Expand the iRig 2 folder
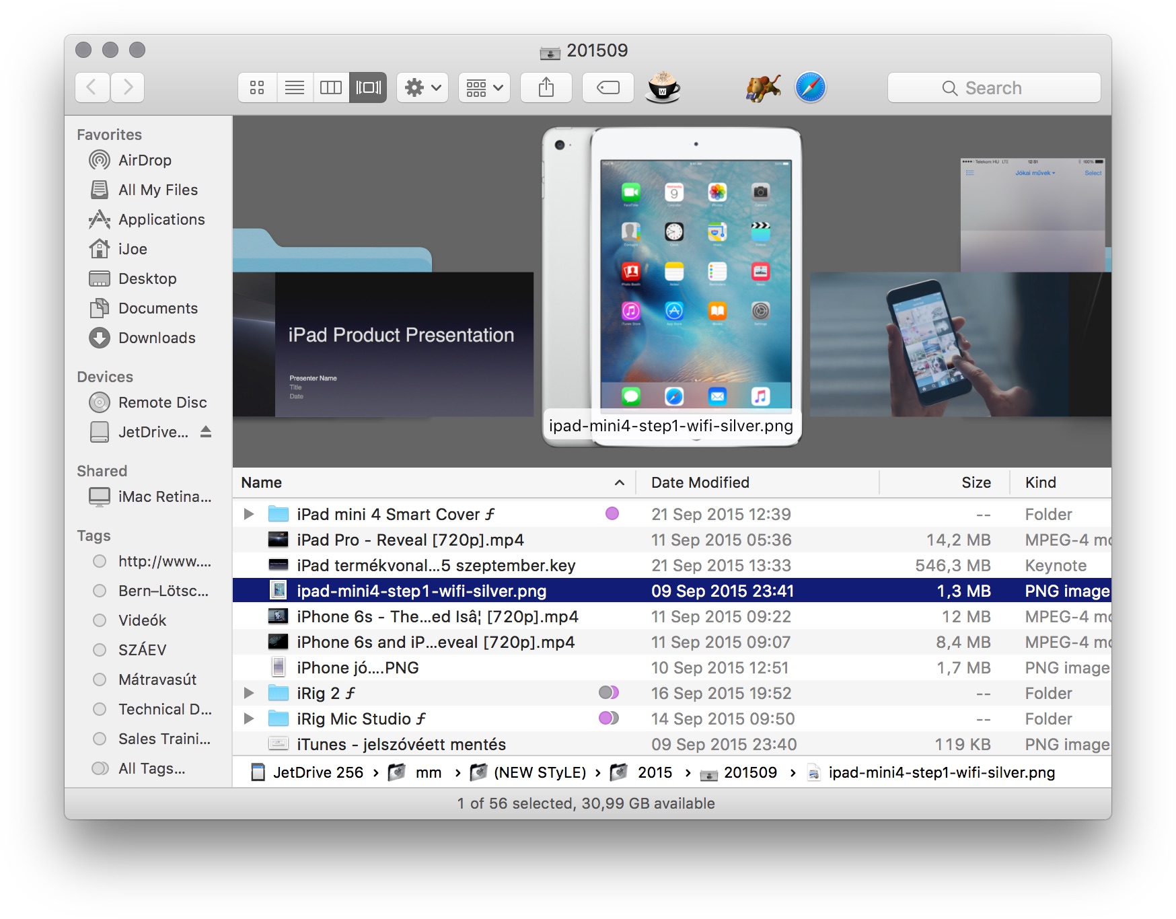 [249, 693]
